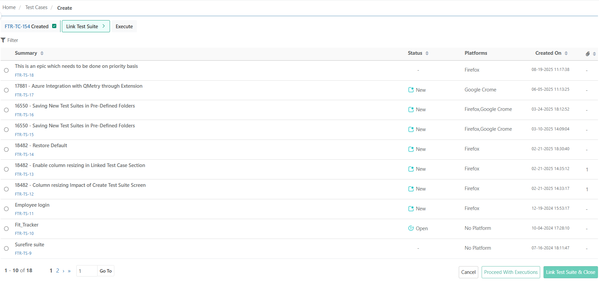The image size is (599, 287).
Task: Sort the Status column
Action: (427, 53)
